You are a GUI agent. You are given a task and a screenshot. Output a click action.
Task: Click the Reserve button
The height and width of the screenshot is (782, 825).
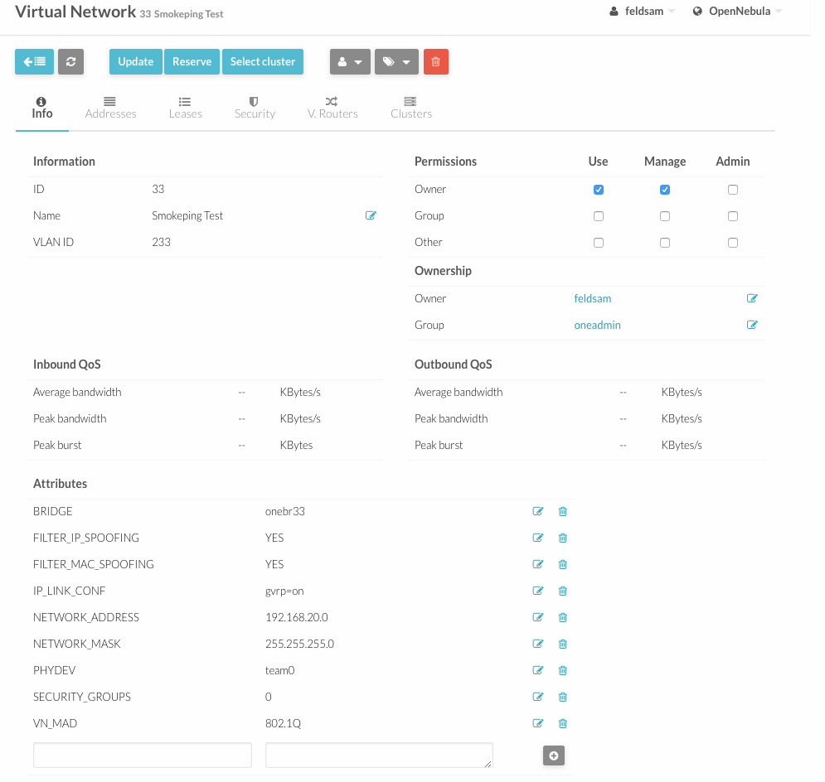coord(192,61)
